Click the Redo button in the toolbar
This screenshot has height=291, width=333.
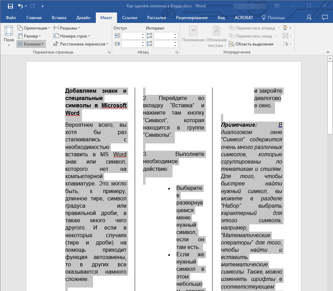pyautogui.click(x=33, y=6)
